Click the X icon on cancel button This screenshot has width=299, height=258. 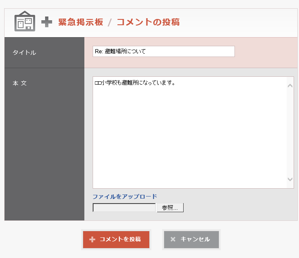(173, 239)
